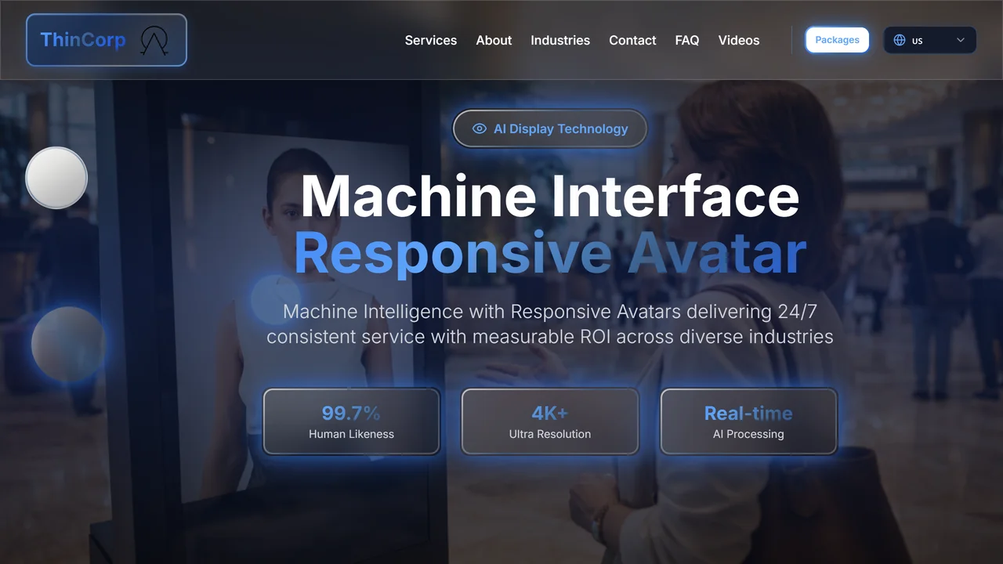Image resolution: width=1003 pixels, height=564 pixels.
Task: Select the "Real-time AI Processing" card
Action: tap(748, 421)
